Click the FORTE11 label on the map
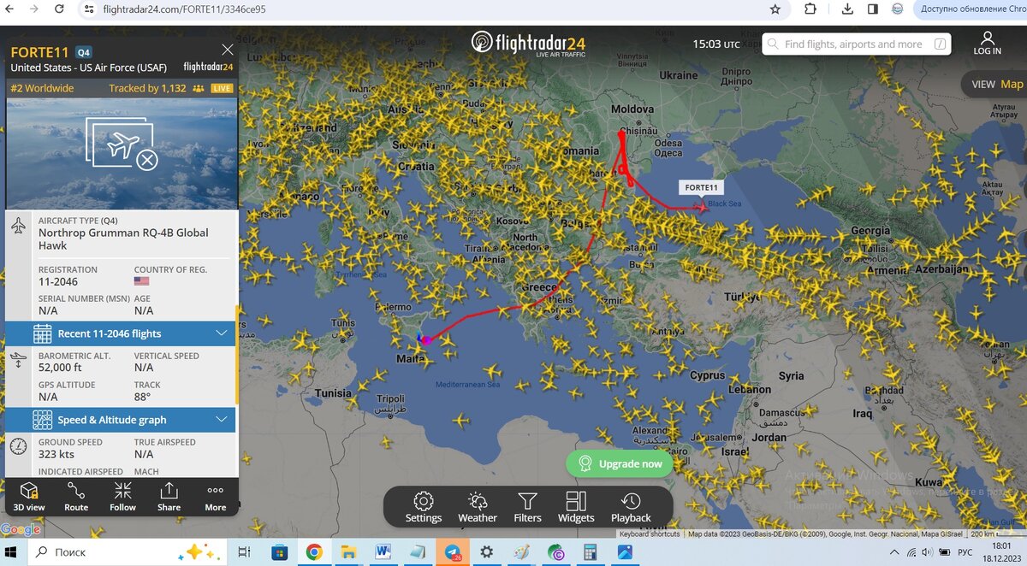1027x566 pixels. point(702,187)
